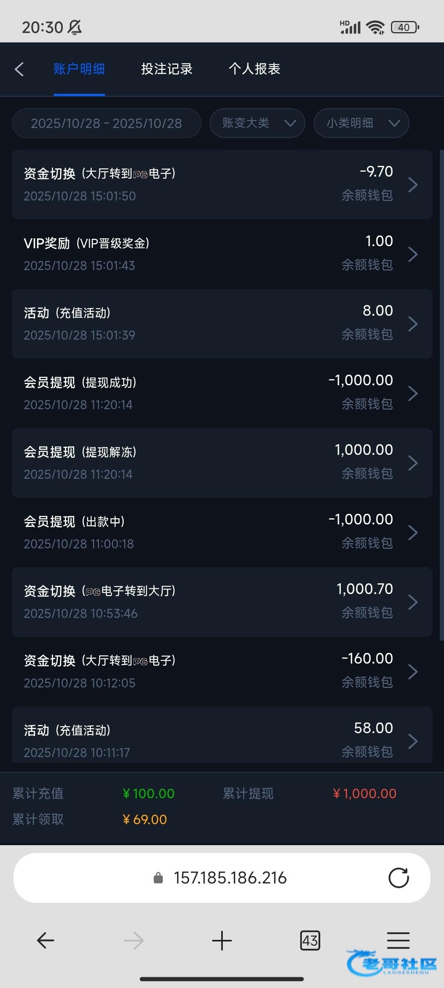
Task: Expand the 账变大类 dropdown
Action: click(x=257, y=123)
